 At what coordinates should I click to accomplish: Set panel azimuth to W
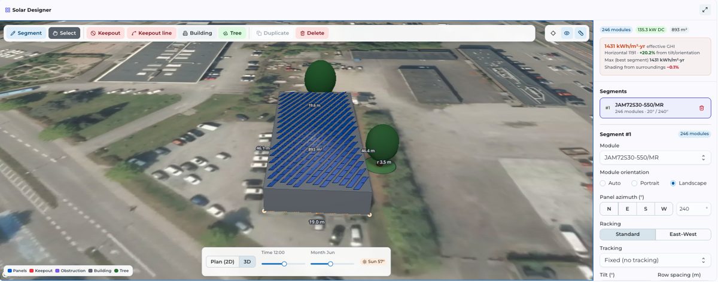coord(664,209)
